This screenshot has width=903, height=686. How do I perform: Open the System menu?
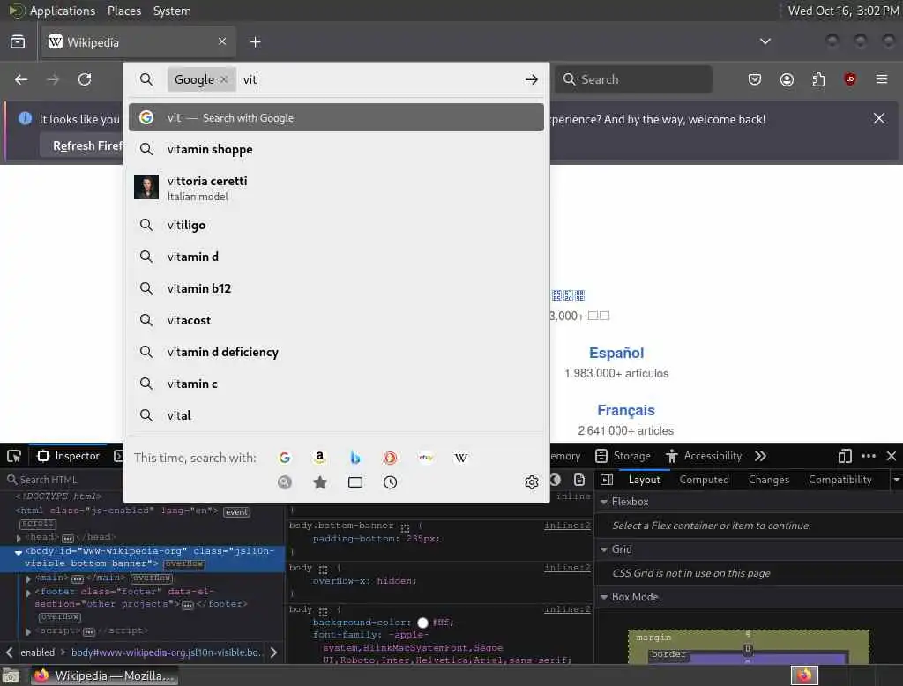[172, 11]
